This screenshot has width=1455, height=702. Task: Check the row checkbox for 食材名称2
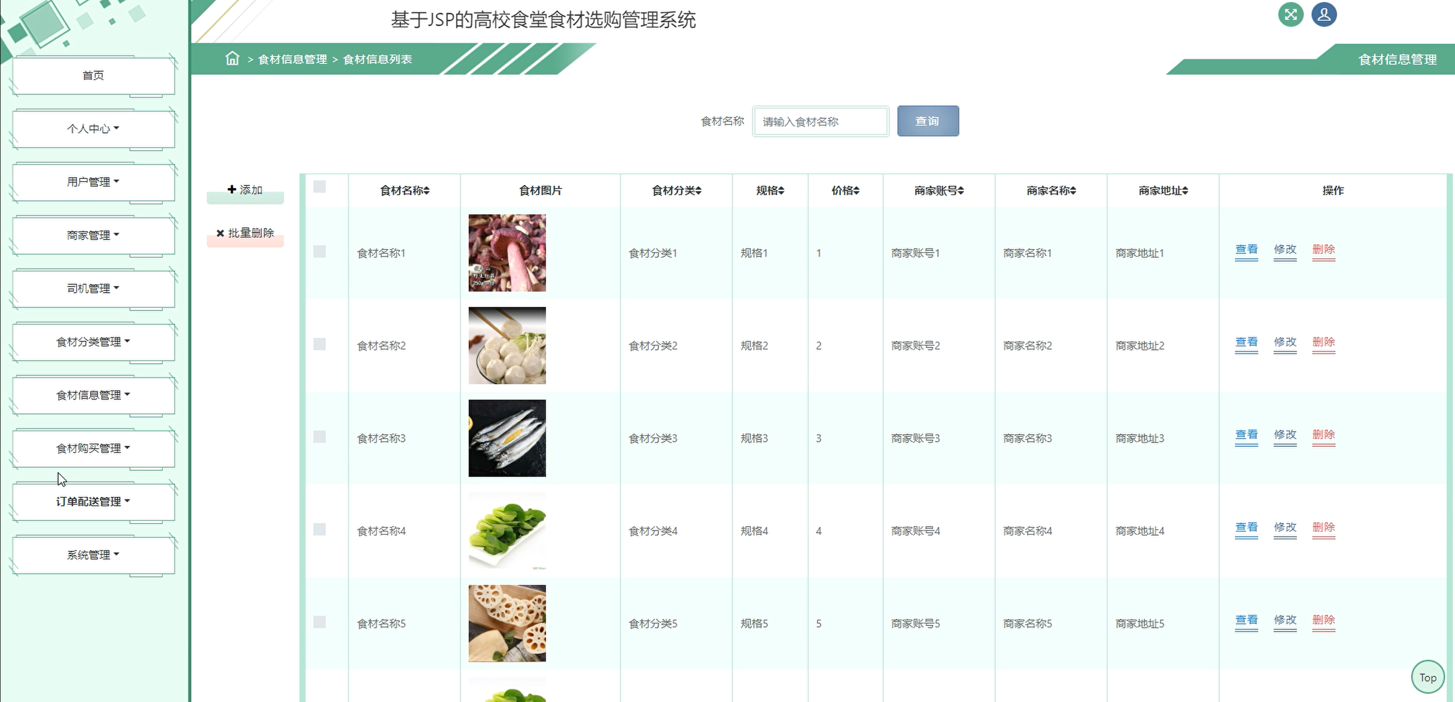click(320, 344)
